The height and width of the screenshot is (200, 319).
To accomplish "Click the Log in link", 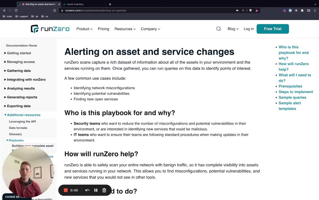I will pos(249,29).
